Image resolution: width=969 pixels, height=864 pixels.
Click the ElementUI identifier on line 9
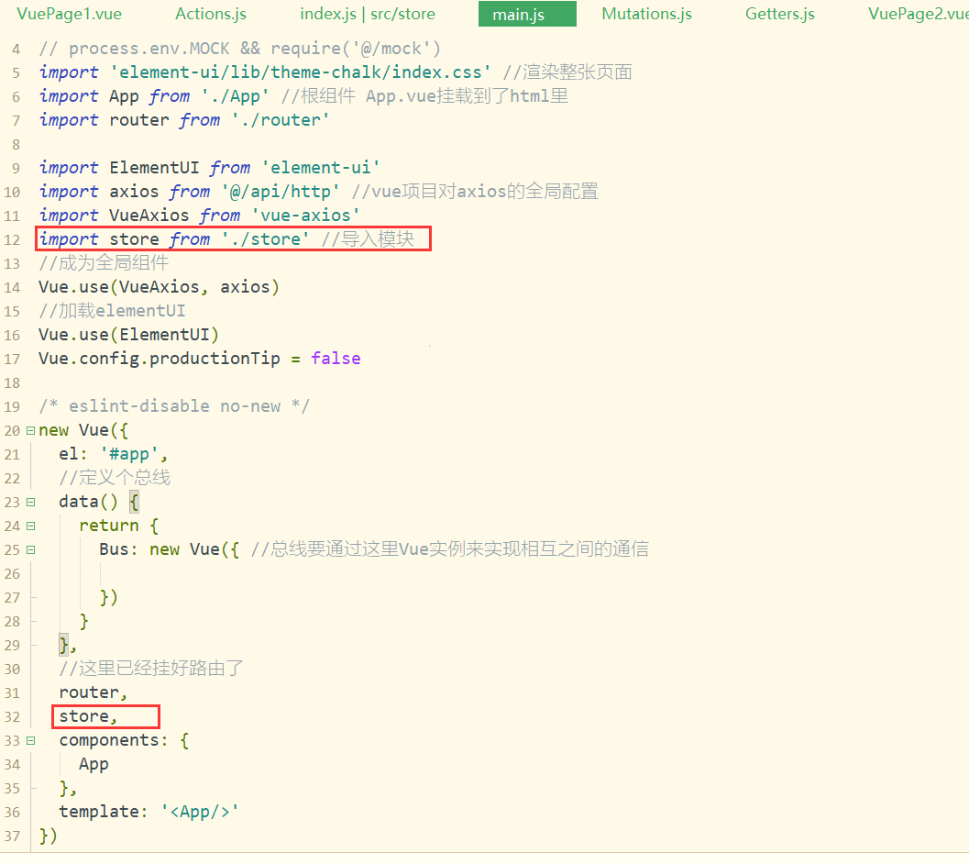click(155, 168)
